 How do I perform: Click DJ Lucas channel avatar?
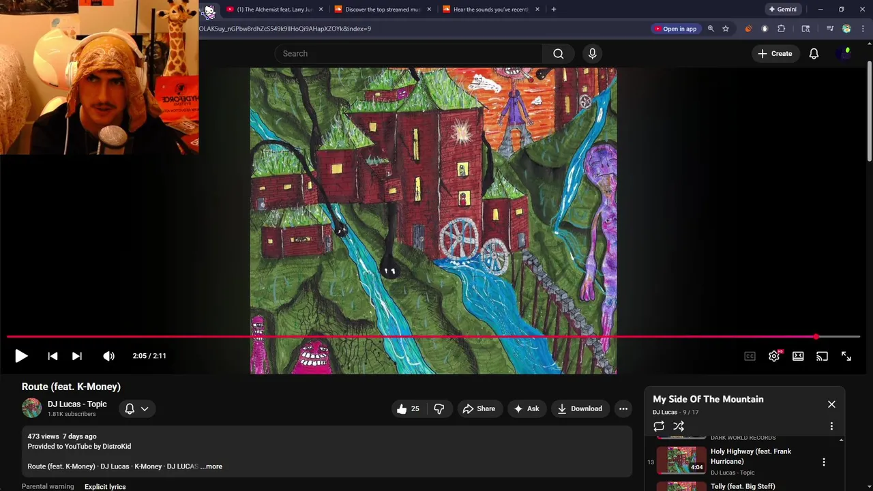[x=32, y=408]
